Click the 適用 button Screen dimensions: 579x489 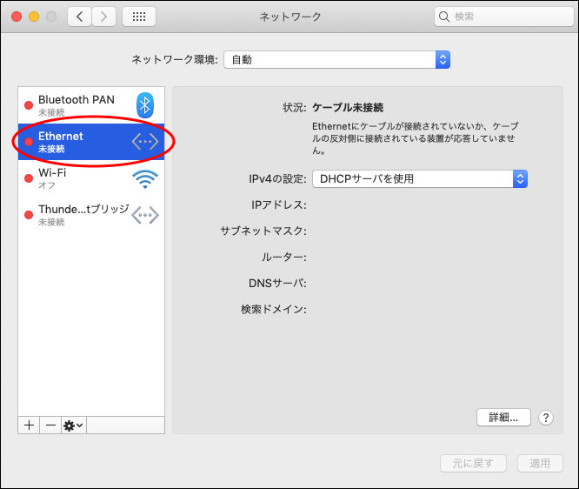[x=540, y=463]
